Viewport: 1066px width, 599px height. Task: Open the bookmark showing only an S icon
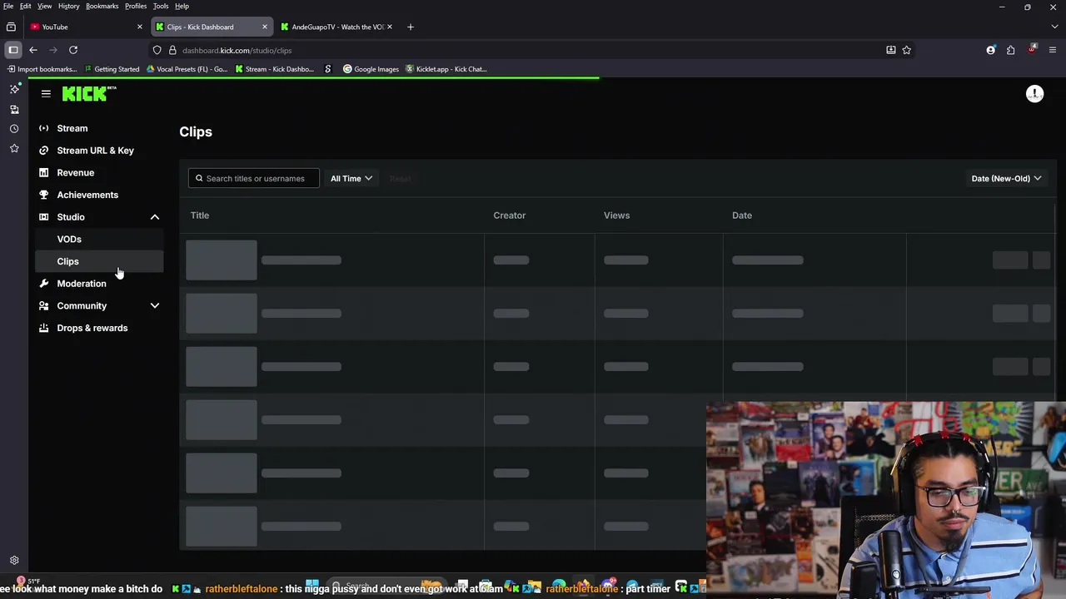point(327,69)
